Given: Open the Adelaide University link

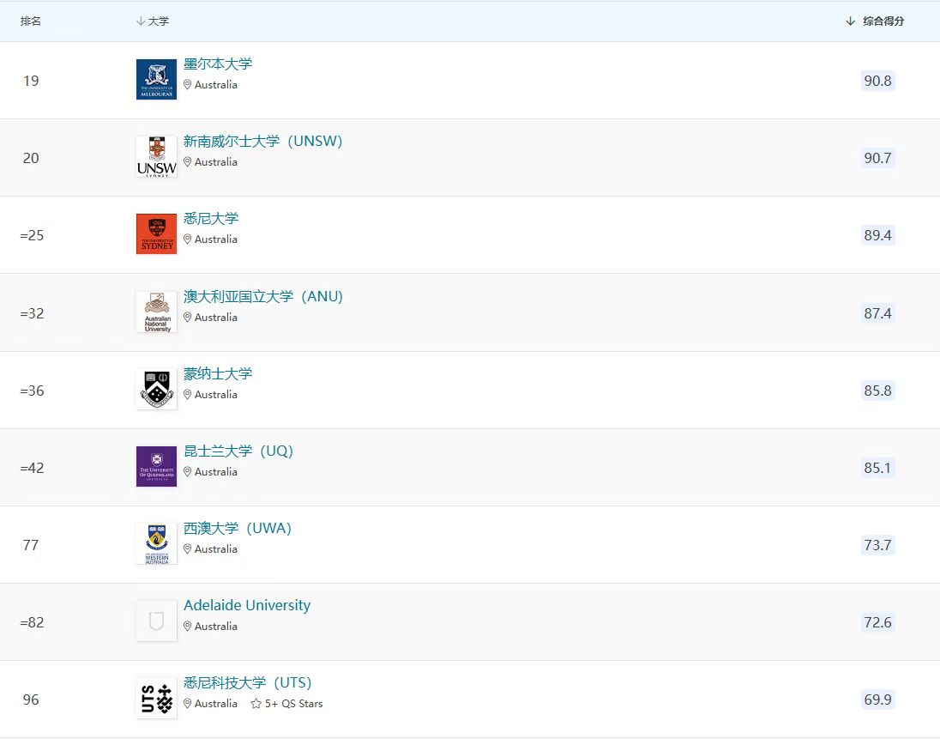Looking at the screenshot, I should pyautogui.click(x=247, y=606).
